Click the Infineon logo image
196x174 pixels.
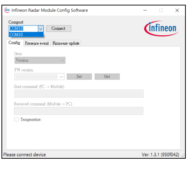tap(162, 28)
